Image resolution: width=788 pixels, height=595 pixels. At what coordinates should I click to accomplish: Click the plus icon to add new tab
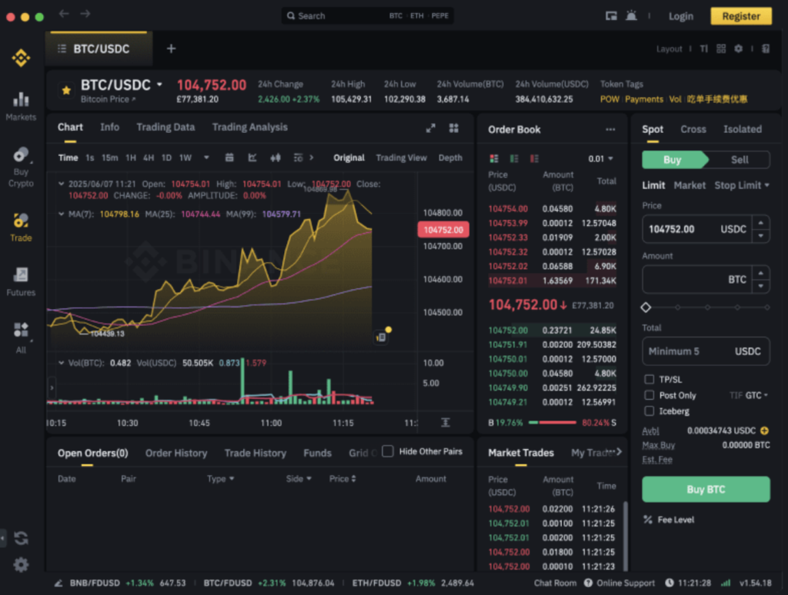tap(171, 48)
